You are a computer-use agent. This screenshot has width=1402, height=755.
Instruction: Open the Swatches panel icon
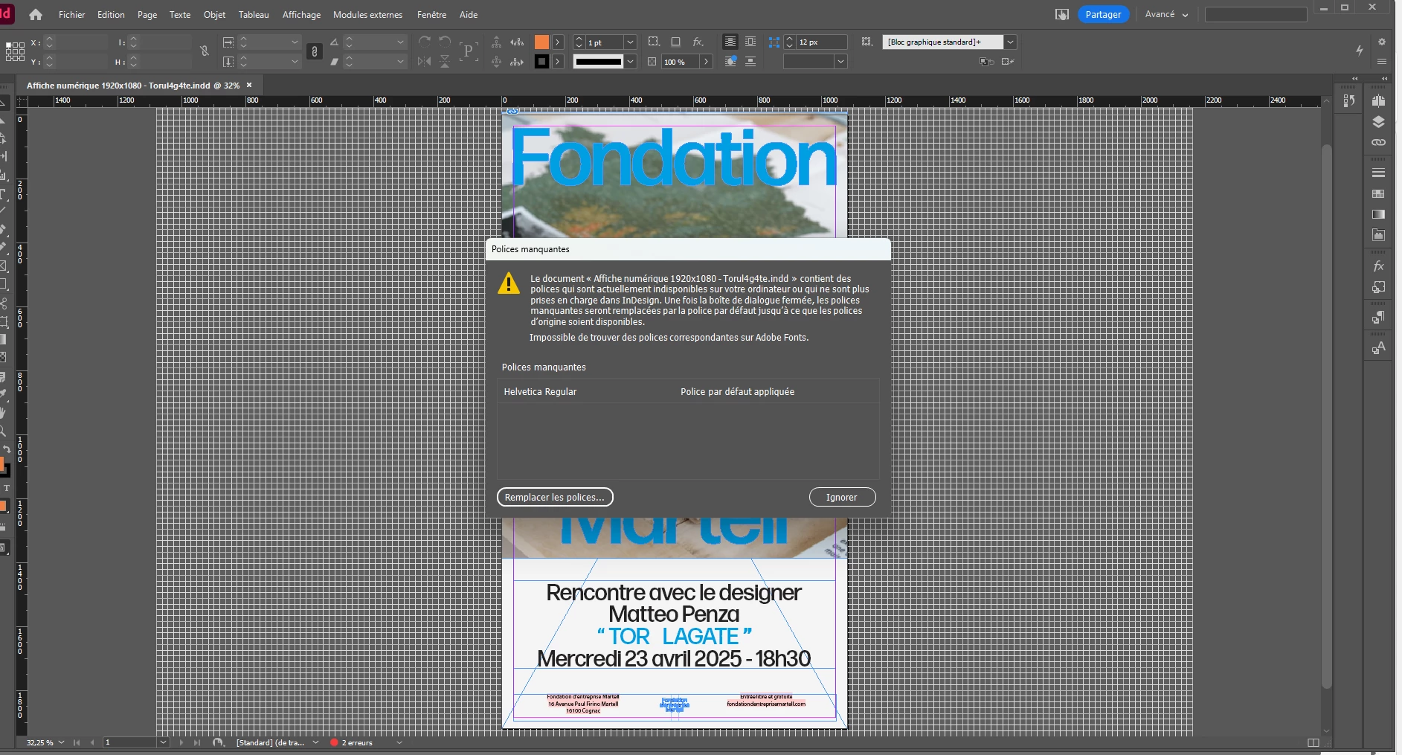pos(1378,193)
